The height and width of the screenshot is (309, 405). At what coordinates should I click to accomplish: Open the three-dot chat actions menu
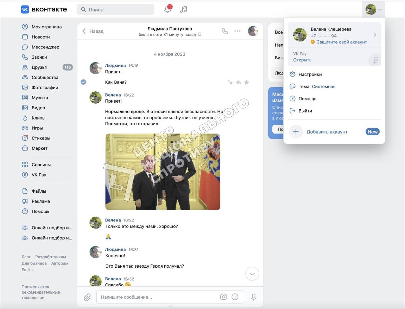[x=237, y=31]
